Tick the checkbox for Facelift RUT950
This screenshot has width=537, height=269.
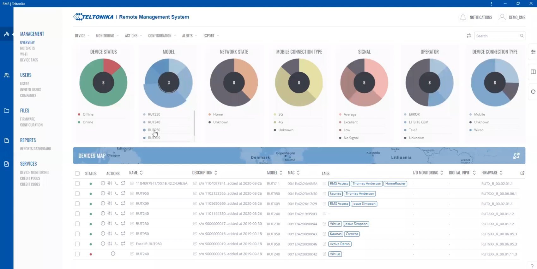click(x=77, y=244)
